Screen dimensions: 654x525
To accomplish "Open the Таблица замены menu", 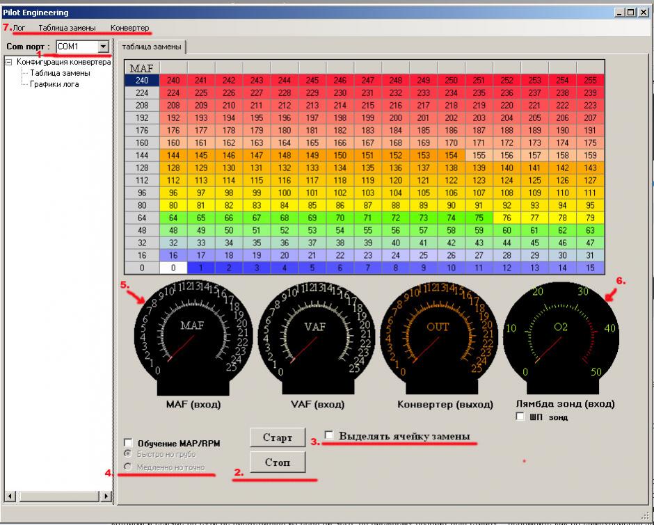I will 67,28.
